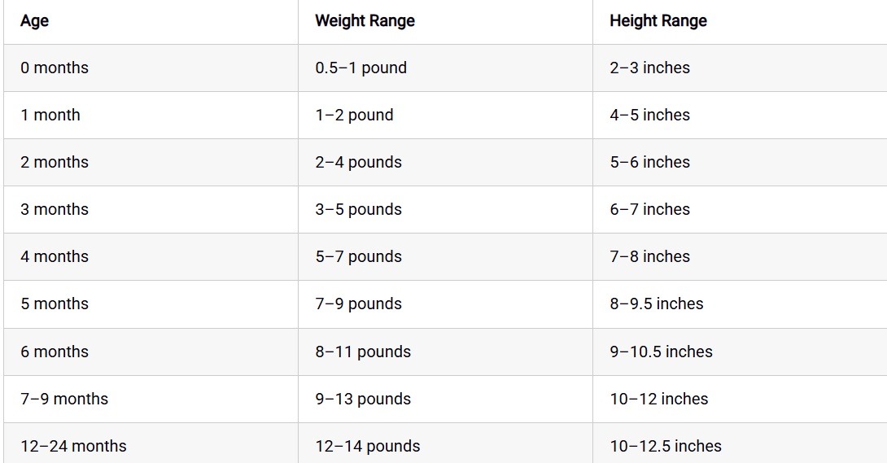Screen dimensions: 887x463
Task: Select the "3–5 pounds" weight cell
Action: [358, 210]
